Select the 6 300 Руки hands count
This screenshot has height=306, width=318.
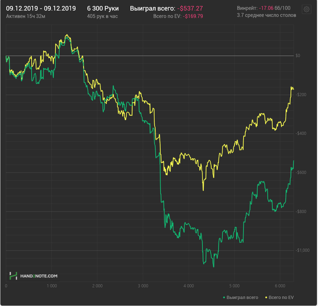(x=103, y=8)
